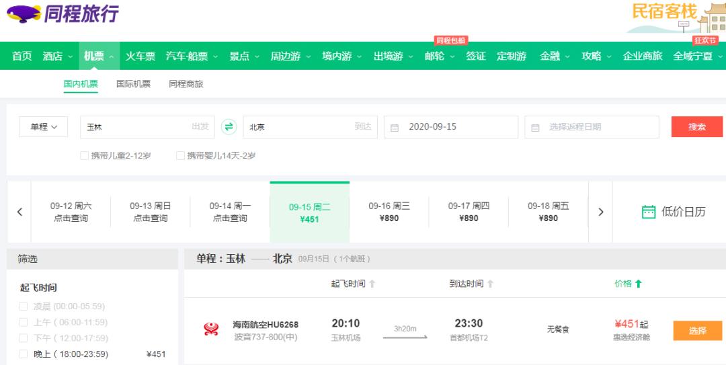Open the 低价日历 calendar icon

click(648, 212)
